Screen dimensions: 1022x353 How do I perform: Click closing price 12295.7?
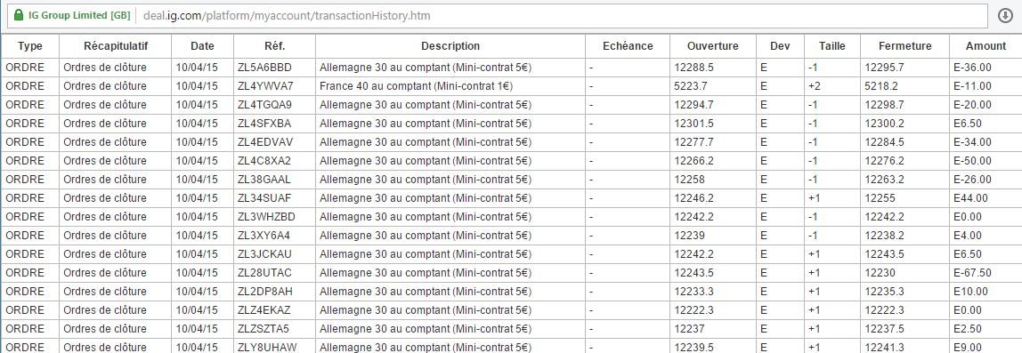click(885, 67)
